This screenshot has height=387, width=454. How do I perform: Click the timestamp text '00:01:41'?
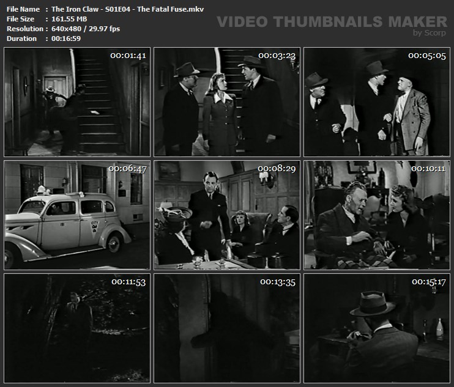click(x=128, y=56)
